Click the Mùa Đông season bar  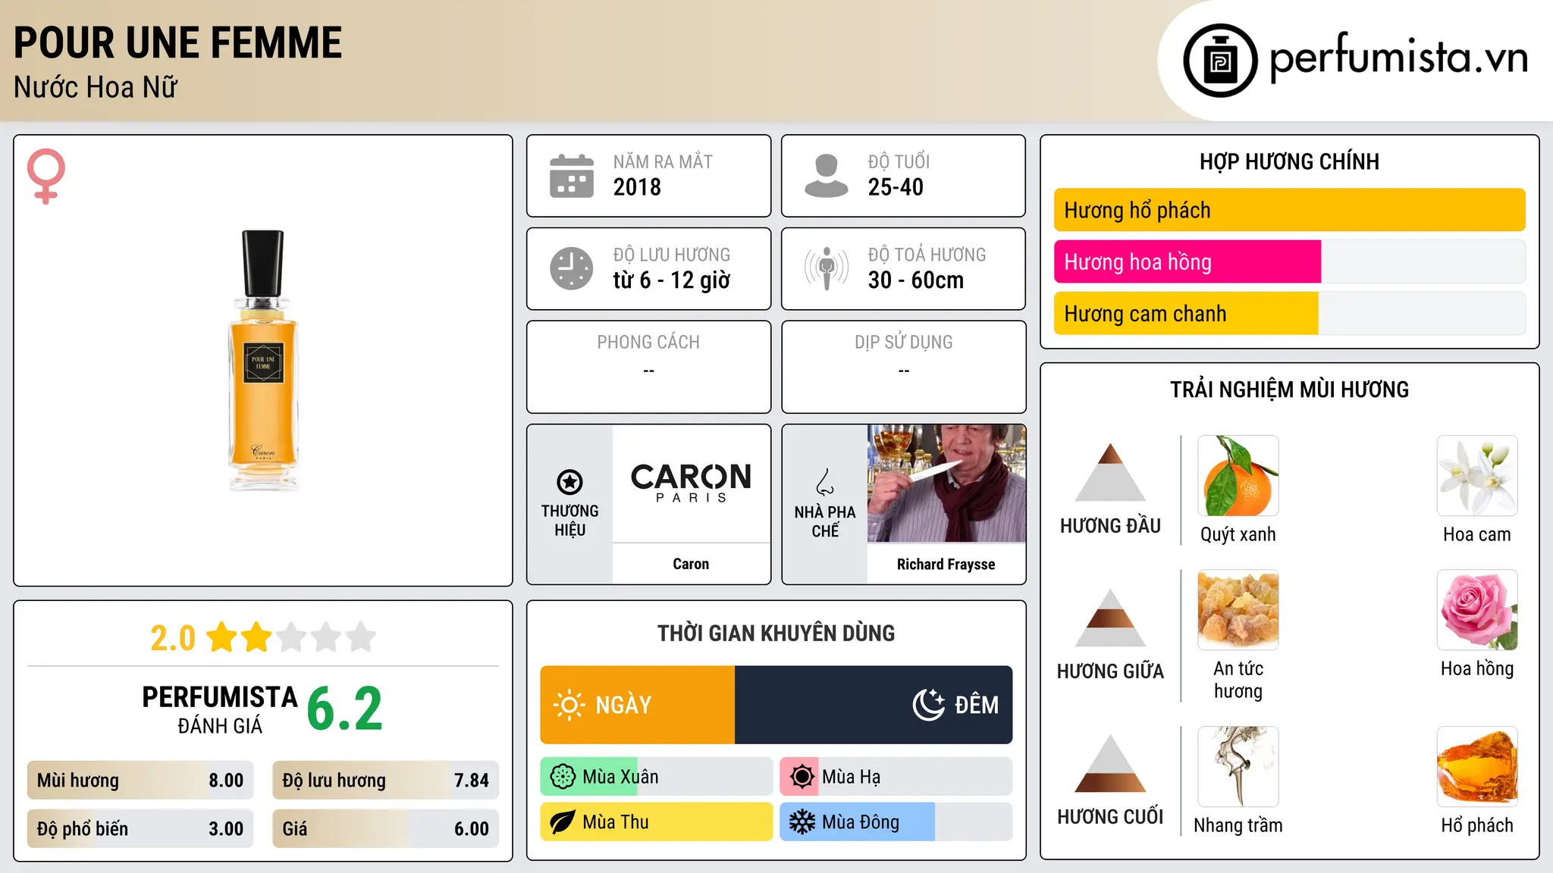(x=896, y=822)
